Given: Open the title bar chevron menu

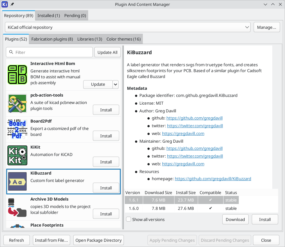Looking at the screenshot, I should pyautogui.click(x=265, y=4).
